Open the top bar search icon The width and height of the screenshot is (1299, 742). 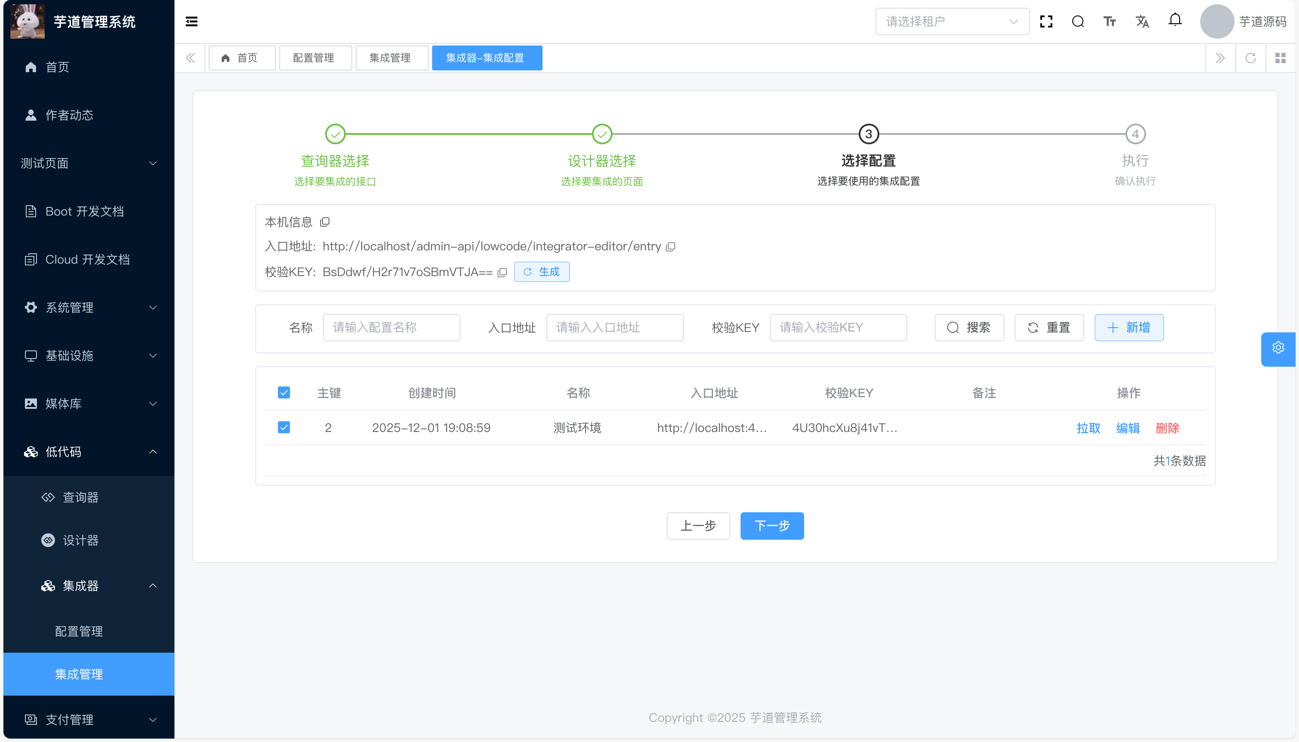pyautogui.click(x=1077, y=21)
